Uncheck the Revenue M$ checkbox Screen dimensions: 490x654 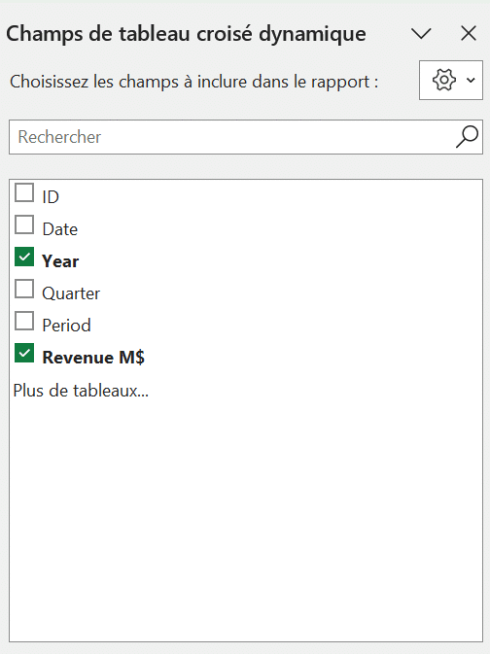pos(24,353)
